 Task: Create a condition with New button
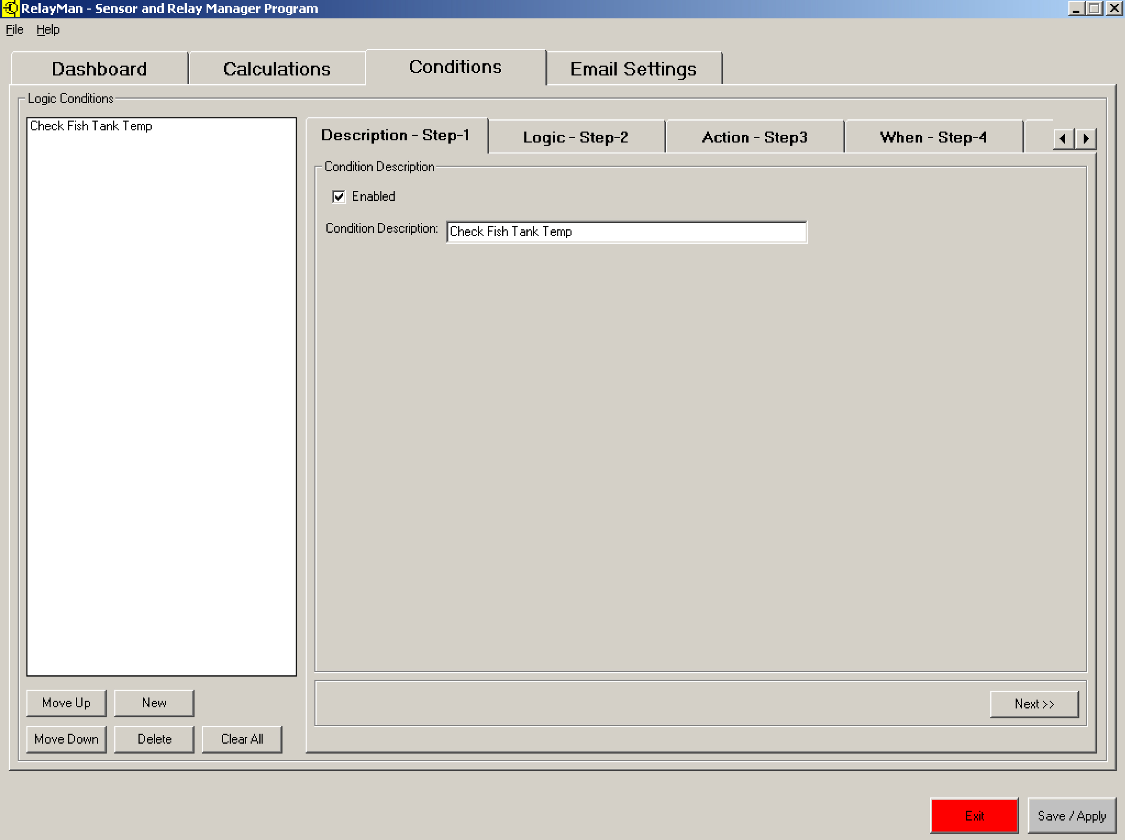coord(154,703)
